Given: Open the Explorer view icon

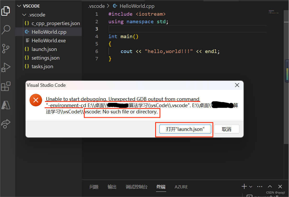Looking at the screenshot, I should (x=6, y=11).
